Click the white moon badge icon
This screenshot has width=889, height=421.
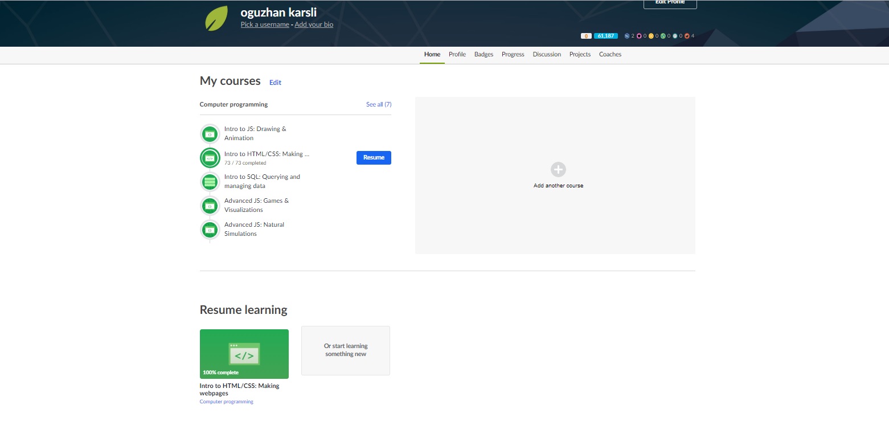coord(675,36)
